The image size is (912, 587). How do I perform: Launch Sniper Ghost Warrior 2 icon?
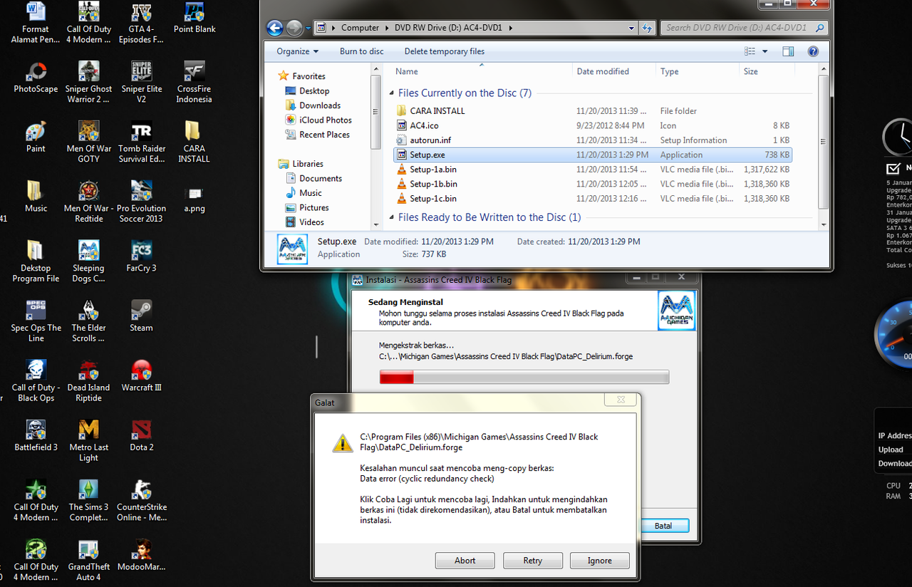(89, 83)
